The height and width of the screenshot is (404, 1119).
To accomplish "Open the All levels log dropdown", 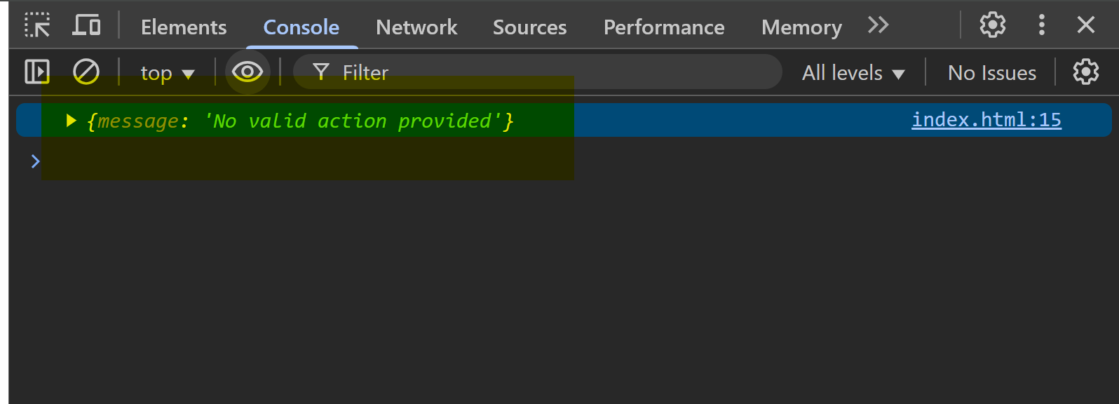I will coord(853,73).
